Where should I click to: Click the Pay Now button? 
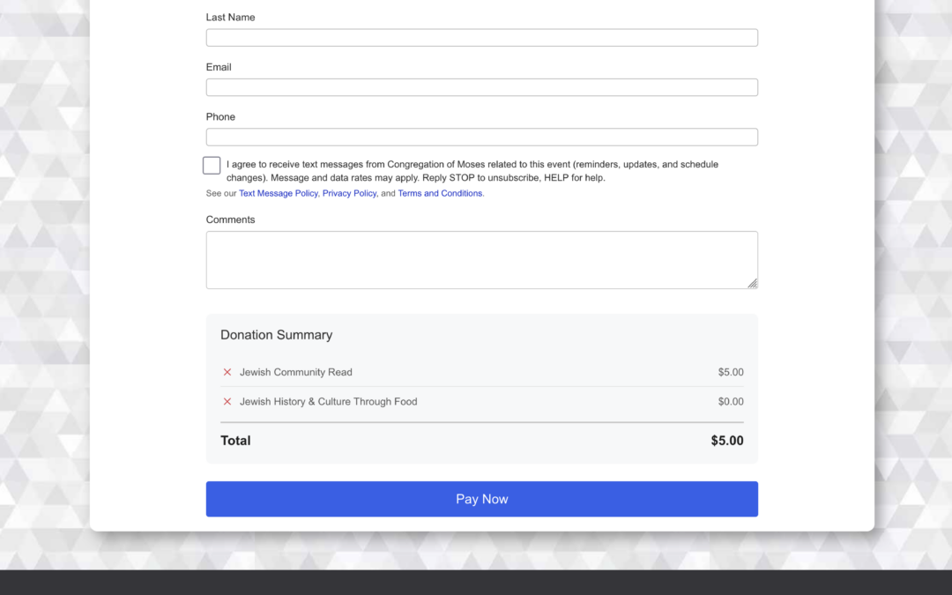click(481, 499)
